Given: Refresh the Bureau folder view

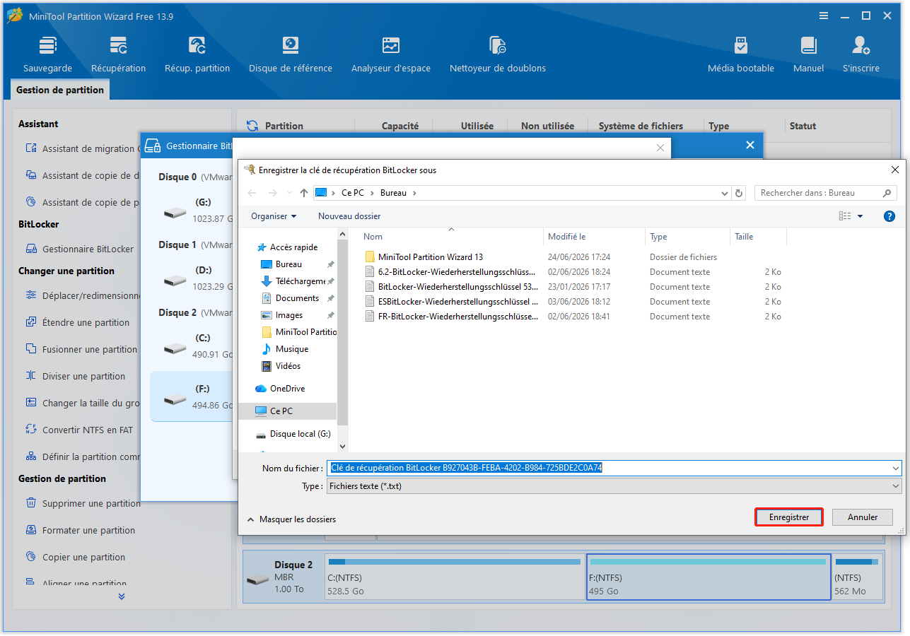Looking at the screenshot, I should click(740, 193).
